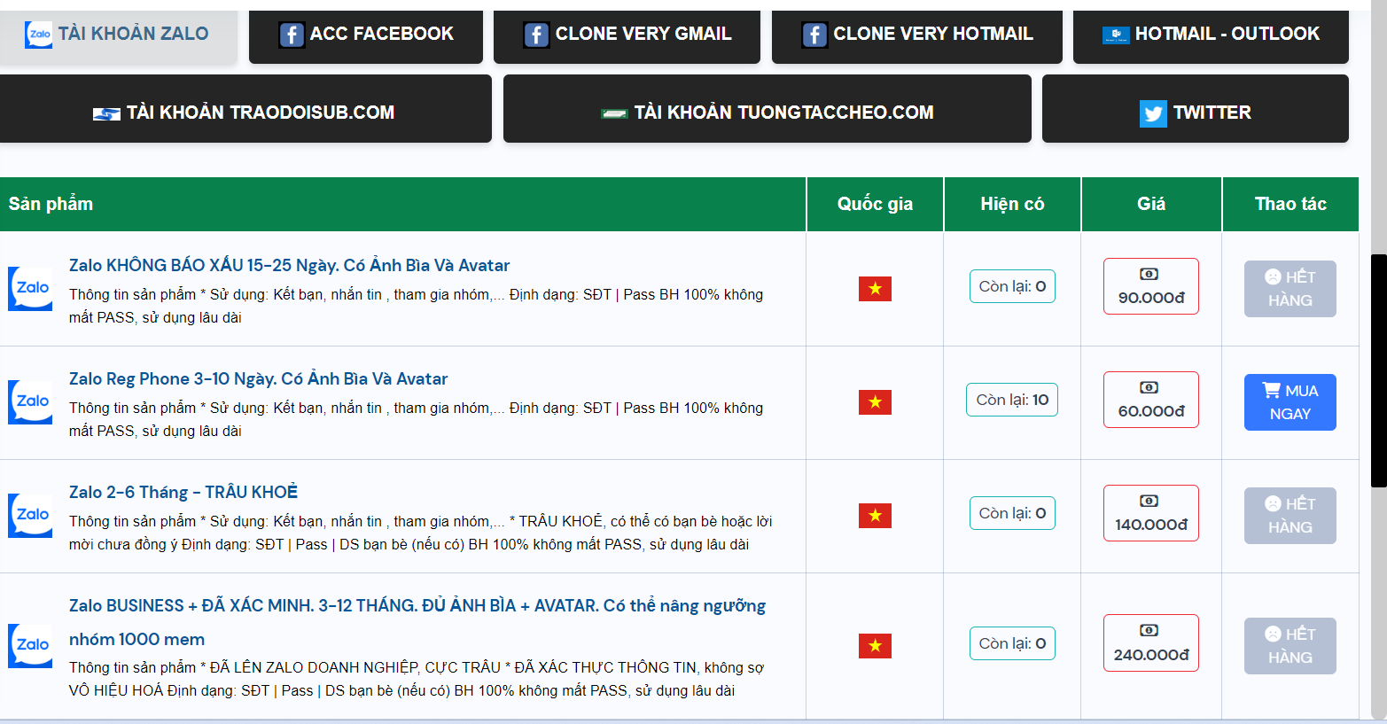This screenshot has width=1387, height=724.
Task: Click the Traodoisub logo icon
Action: tap(106, 113)
